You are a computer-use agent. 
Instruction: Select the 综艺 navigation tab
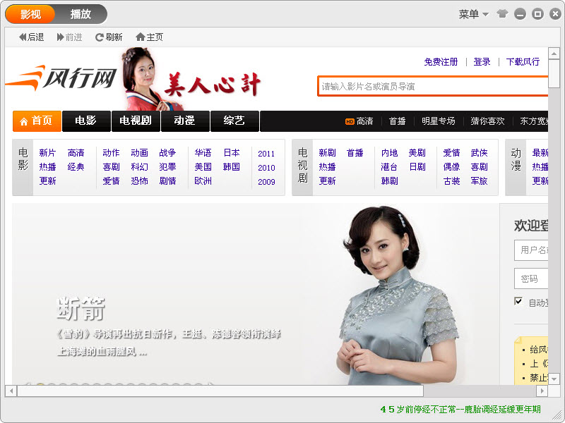[x=234, y=121]
